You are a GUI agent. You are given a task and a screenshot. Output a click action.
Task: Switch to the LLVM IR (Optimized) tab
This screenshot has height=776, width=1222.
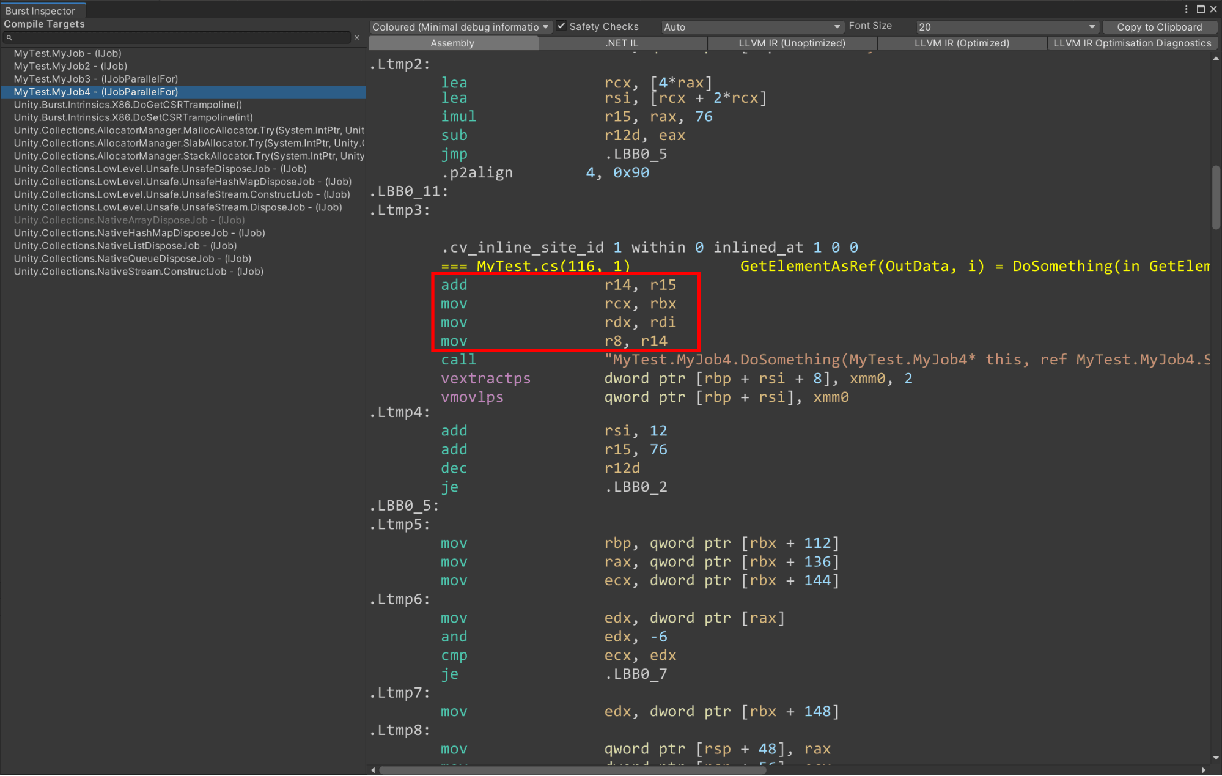[x=962, y=43]
